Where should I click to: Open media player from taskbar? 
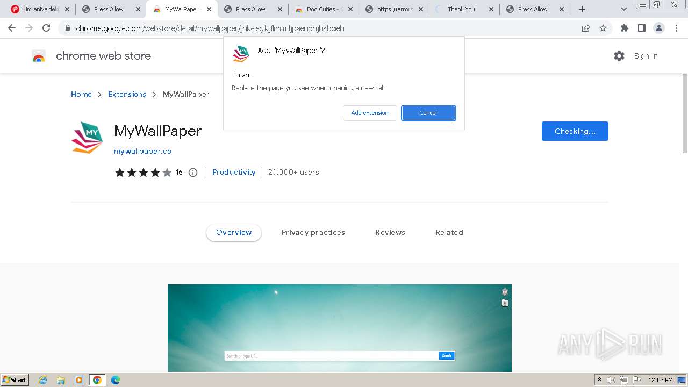pos(79,380)
